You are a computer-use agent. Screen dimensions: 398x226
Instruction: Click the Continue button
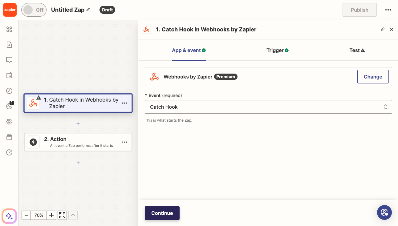[x=162, y=213]
